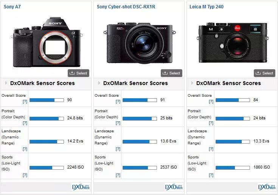Select the 2537 ISO value
Viewport: 278px width, 195px height.
click(168, 167)
